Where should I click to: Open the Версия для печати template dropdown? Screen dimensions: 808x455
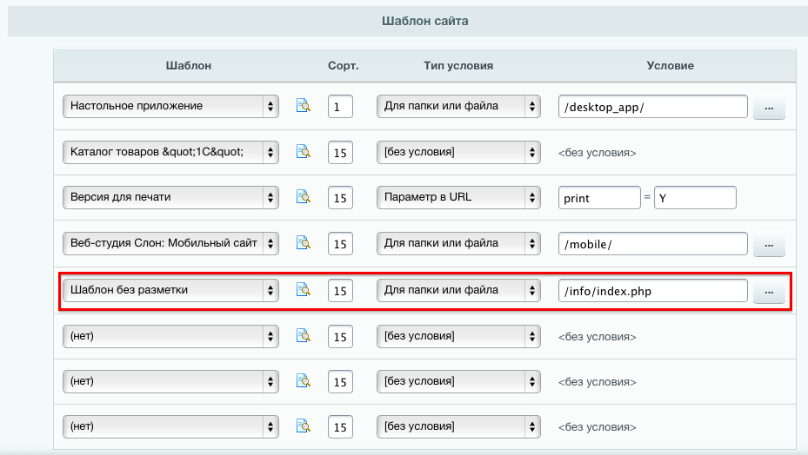pos(171,198)
